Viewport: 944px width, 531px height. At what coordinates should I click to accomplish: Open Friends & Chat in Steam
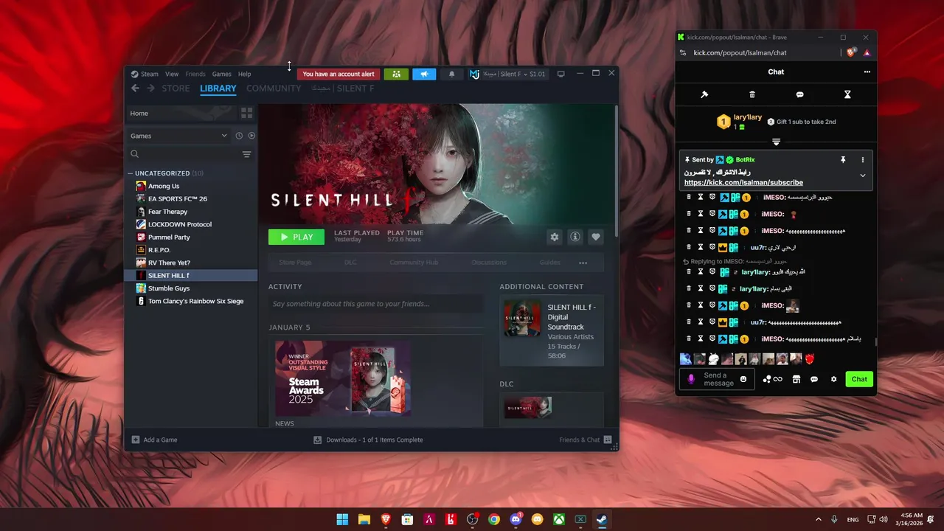586,440
